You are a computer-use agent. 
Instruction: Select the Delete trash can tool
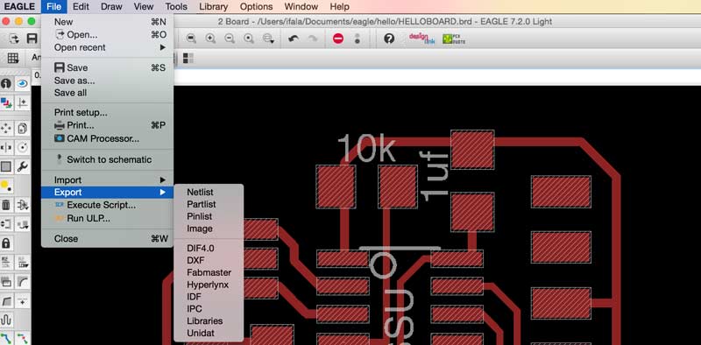[6, 205]
